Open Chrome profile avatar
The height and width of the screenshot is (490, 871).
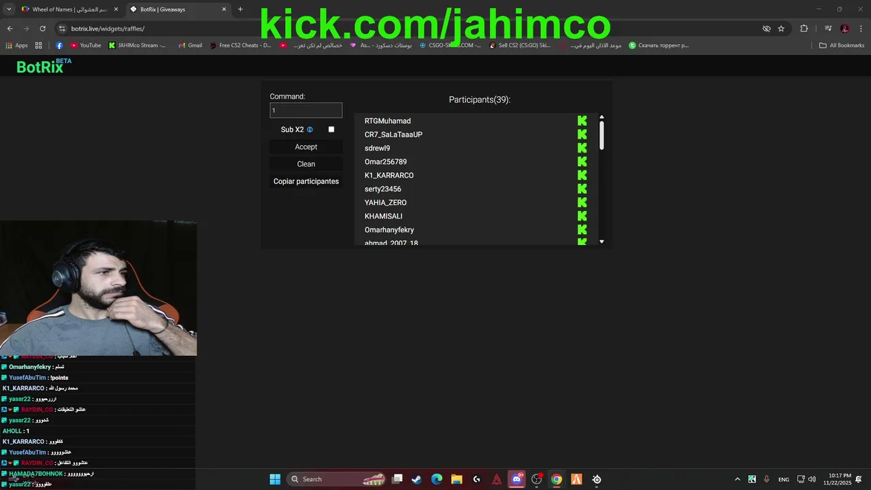(x=844, y=29)
